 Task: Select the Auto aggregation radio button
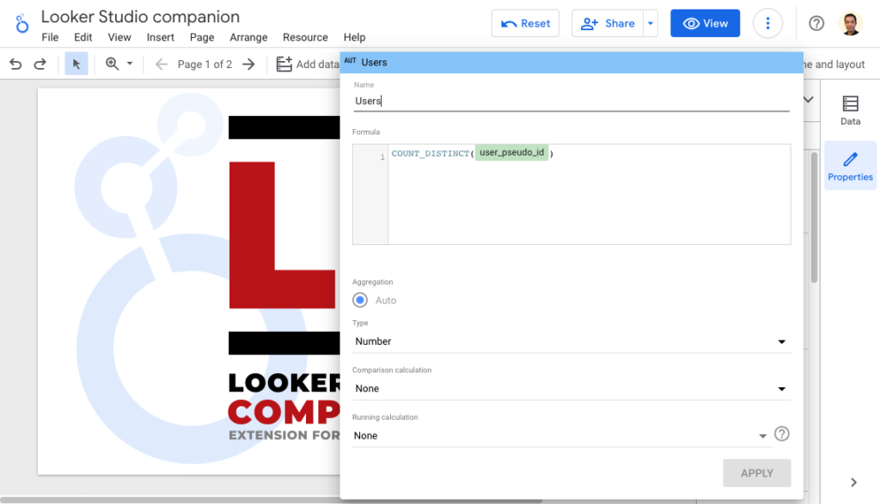pyautogui.click(x=360, y=300)
